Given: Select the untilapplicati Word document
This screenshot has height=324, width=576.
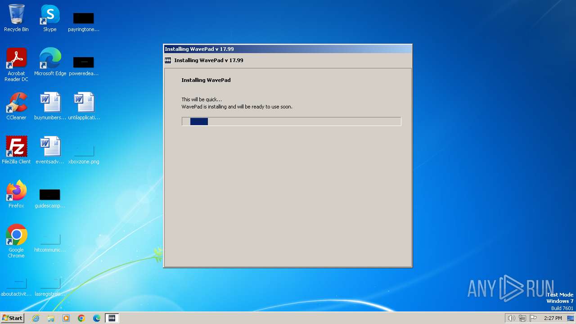Looking at the screenshot, I should (84, 106).
